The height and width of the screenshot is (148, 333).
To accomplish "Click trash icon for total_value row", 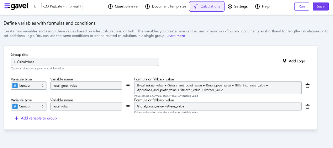I will pos(308,106).
